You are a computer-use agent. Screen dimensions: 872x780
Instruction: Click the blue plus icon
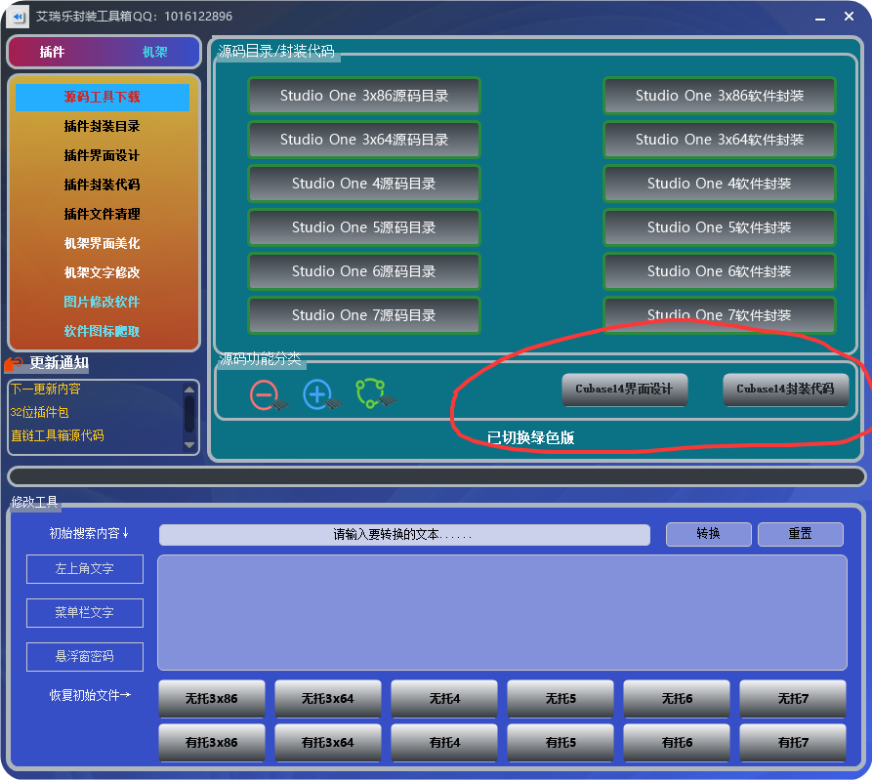[x=321, y=395]
